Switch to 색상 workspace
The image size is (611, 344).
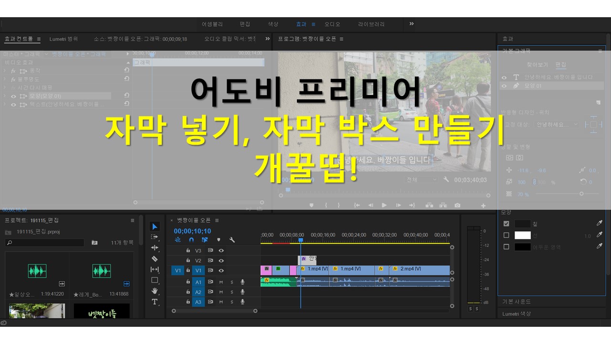coord(273,24)
